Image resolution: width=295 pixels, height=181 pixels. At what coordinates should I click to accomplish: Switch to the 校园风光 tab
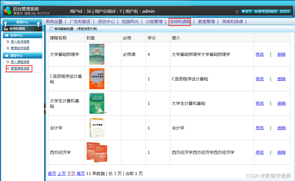tap(130, 22)
